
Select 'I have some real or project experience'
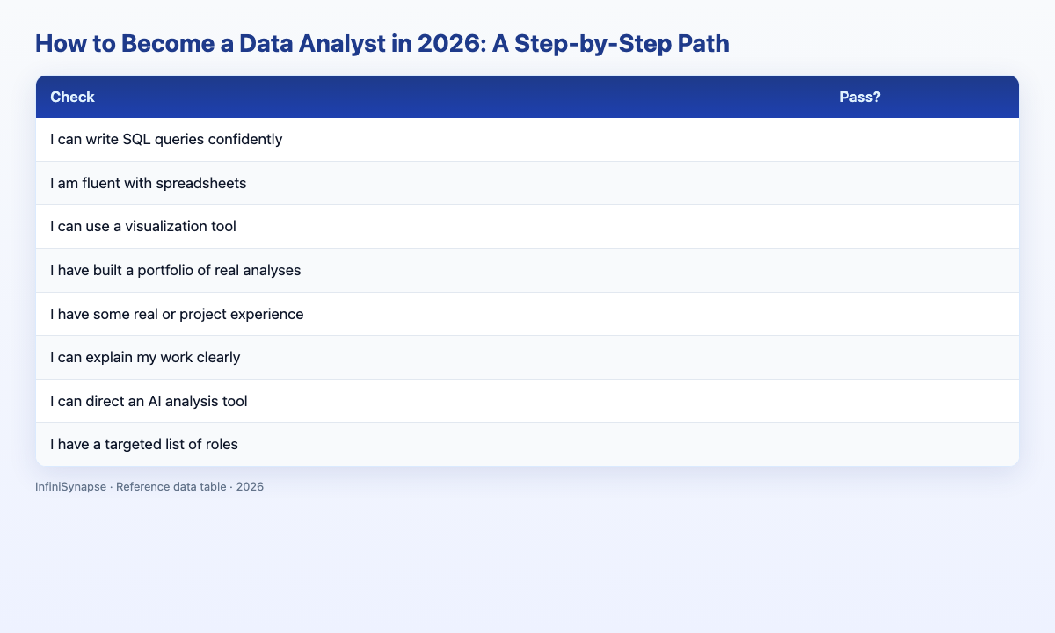tap(527, 314)
